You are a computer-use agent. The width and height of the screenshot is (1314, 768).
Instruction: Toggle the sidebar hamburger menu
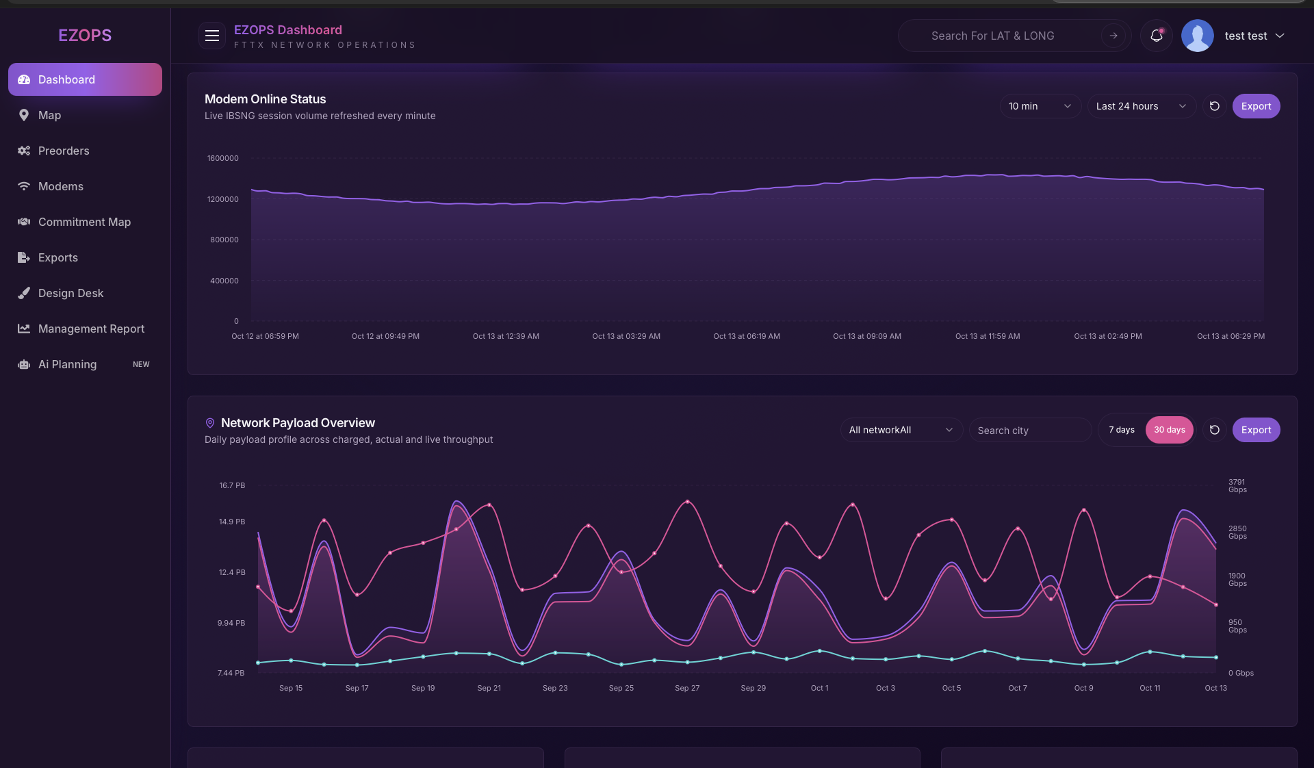click(x=212, y=36)
